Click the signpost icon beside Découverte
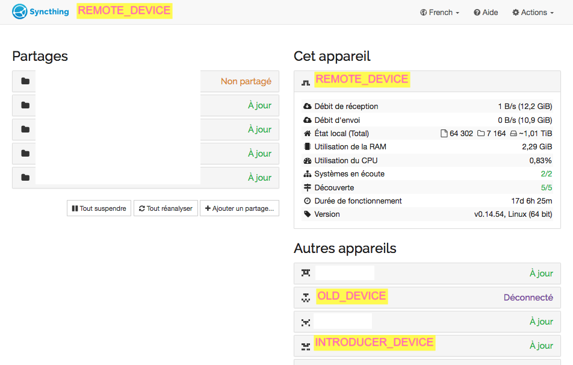573x365 pixels. [x=308, y=188]
